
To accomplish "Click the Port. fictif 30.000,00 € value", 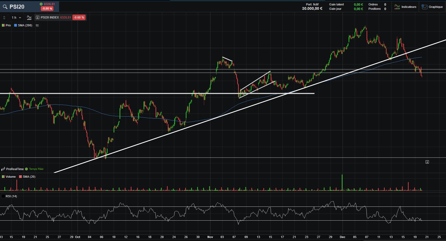I will (x=312, y=9).
